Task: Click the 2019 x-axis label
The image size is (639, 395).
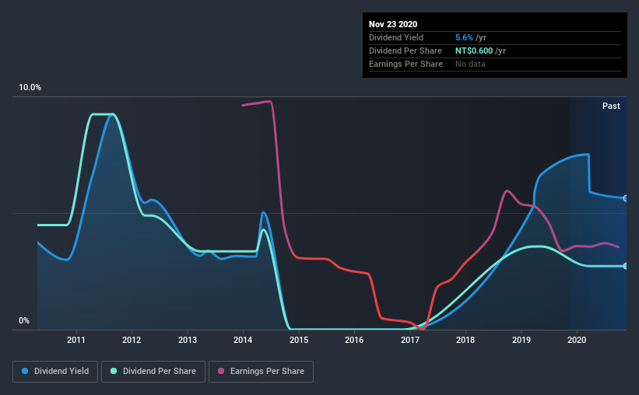Action: [521, 340]
